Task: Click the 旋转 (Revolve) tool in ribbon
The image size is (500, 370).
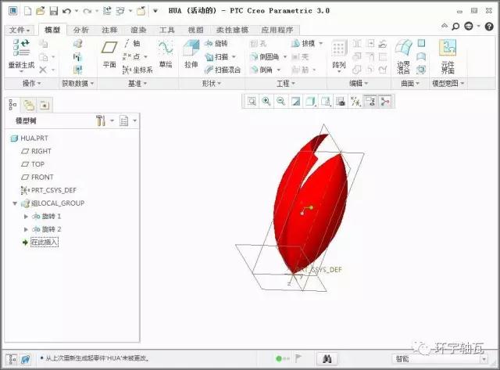Action: 220,44
